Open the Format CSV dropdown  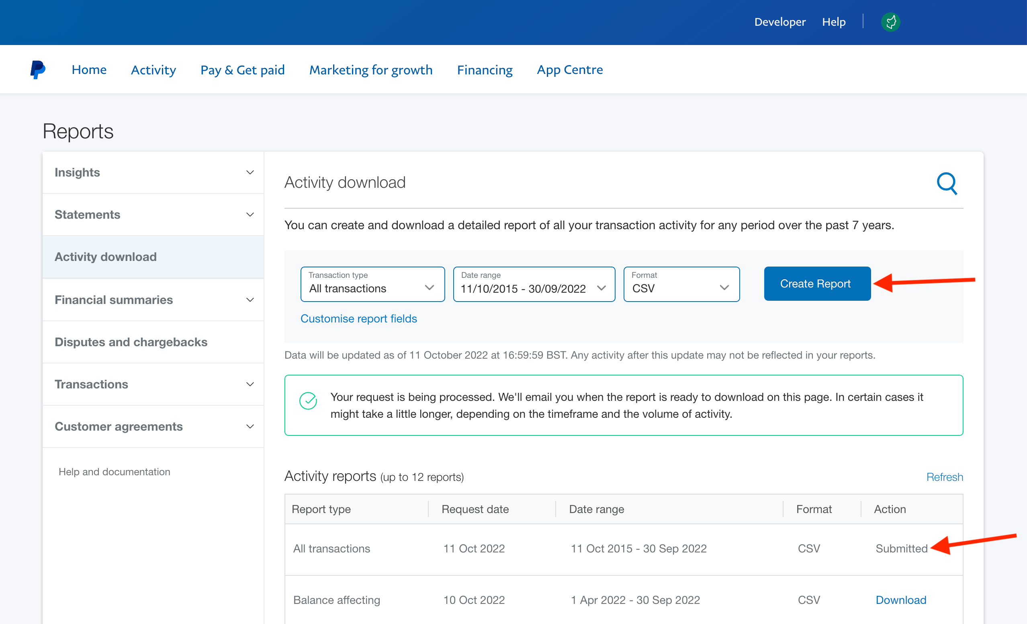(681, 284)
